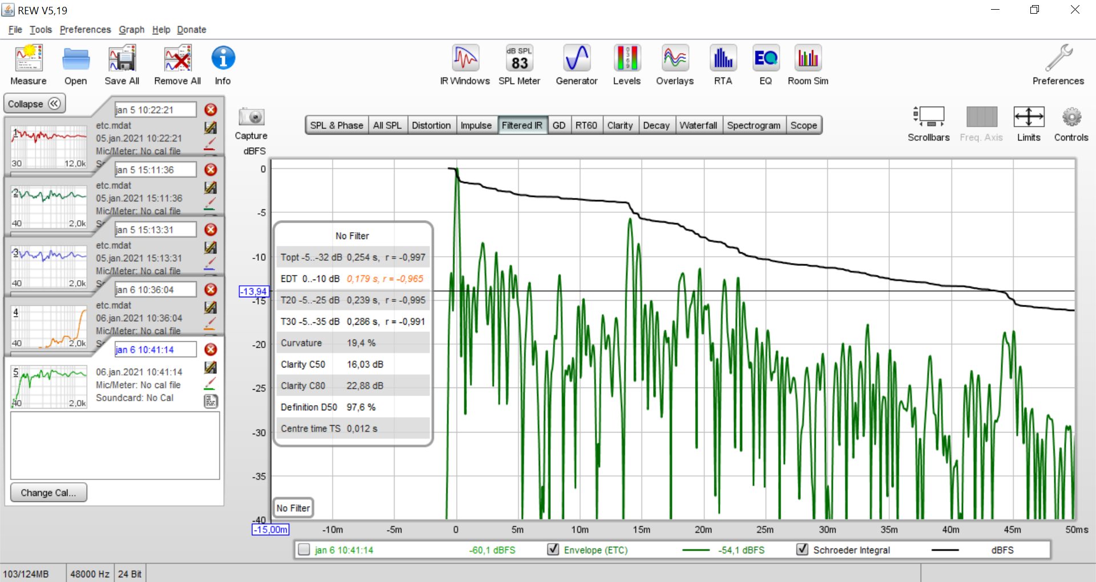Switch to the All SPL tab

387,126
